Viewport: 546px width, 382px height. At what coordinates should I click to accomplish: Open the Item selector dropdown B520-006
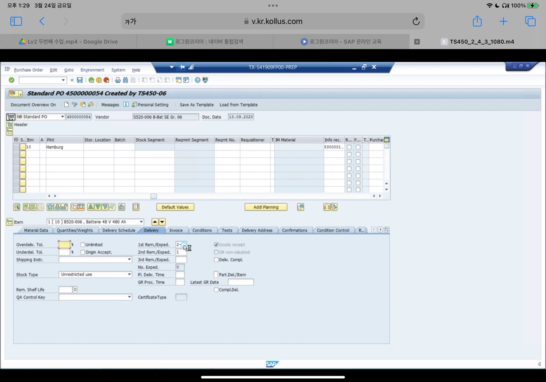[x=141, y=222]
